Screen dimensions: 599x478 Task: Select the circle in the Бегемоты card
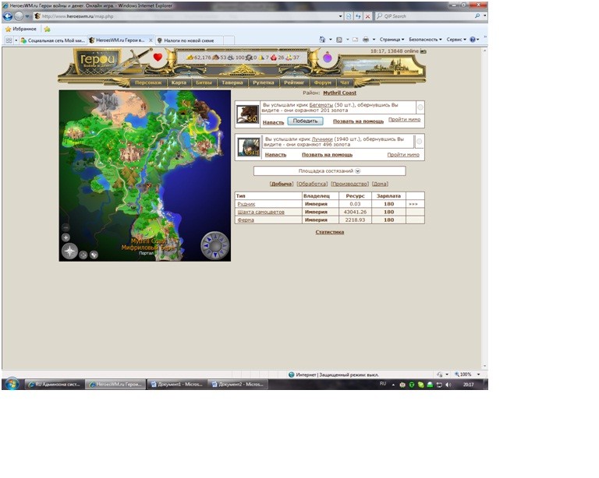(420, 107)
